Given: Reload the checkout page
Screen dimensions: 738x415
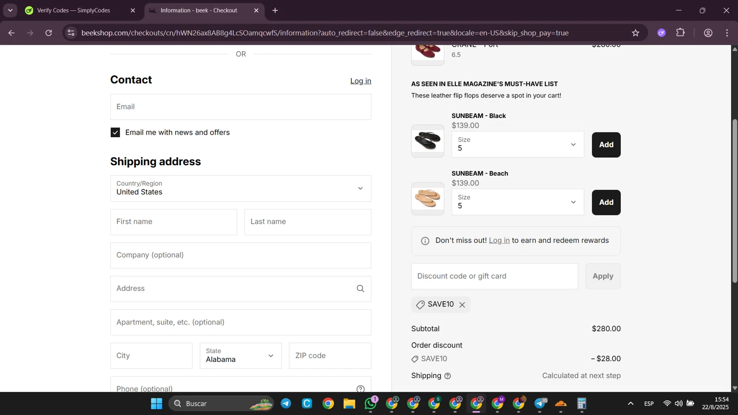Looking at the screenshot, I should (49, 33).
